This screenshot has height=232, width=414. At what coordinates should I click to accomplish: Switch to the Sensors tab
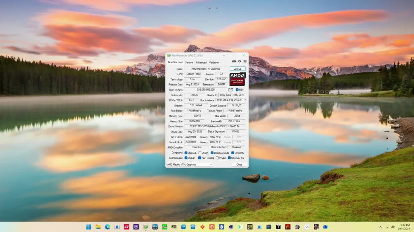point(189,62)
